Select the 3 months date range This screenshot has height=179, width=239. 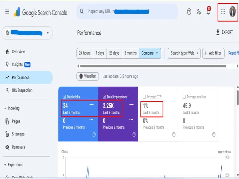point(131,53)
